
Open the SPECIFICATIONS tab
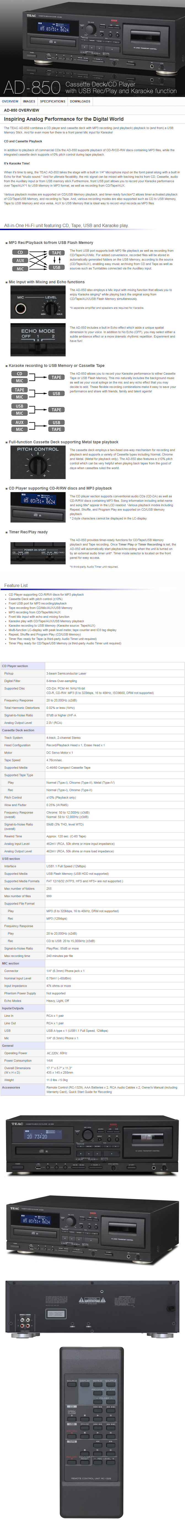[x=52, y=101]
